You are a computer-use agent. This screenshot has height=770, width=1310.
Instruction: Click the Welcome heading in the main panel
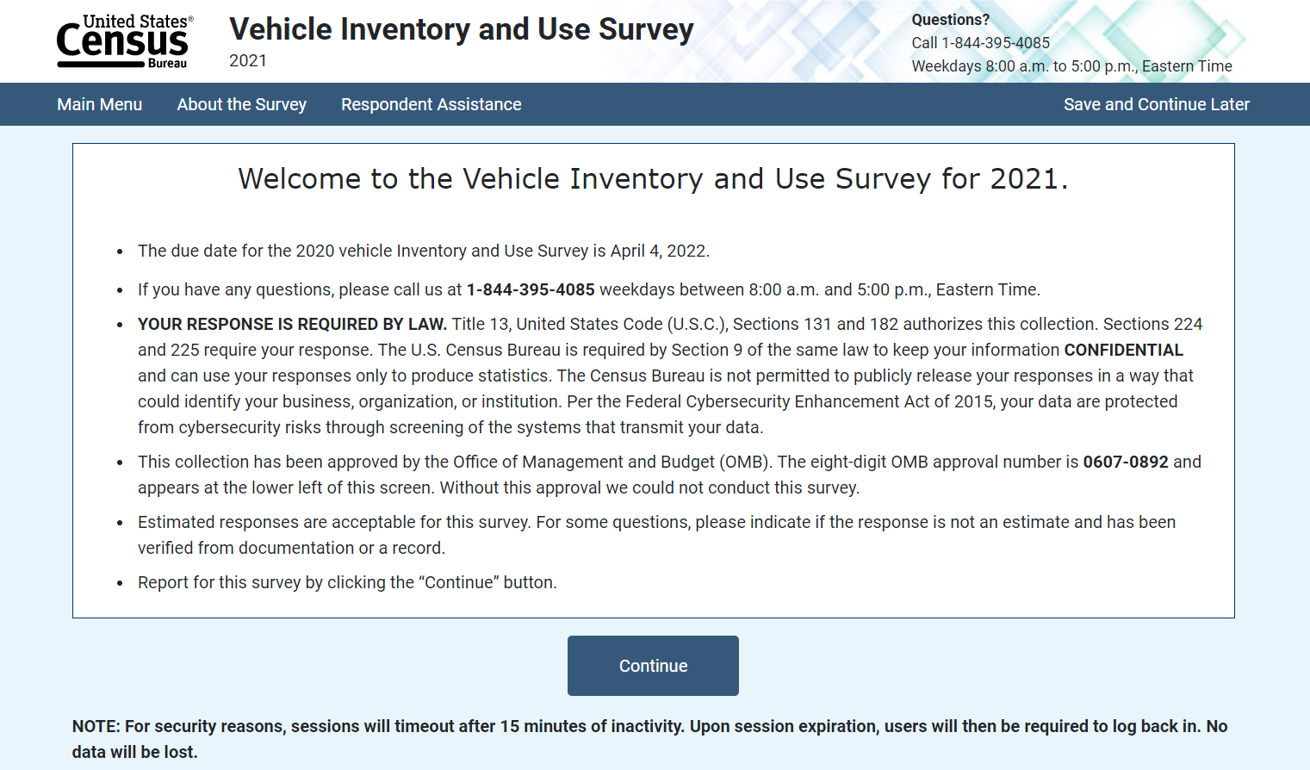[x=653, y=178]
